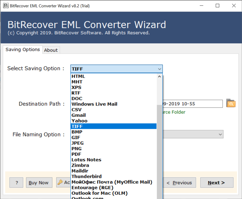Click the Previous button
This screenshot has height=199, width=242.
179,183
